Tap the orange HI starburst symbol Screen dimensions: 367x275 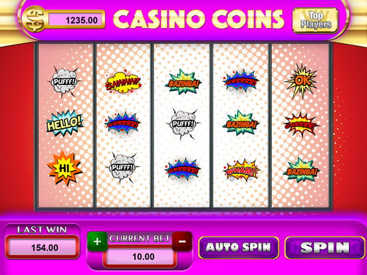tap(64, 167)
